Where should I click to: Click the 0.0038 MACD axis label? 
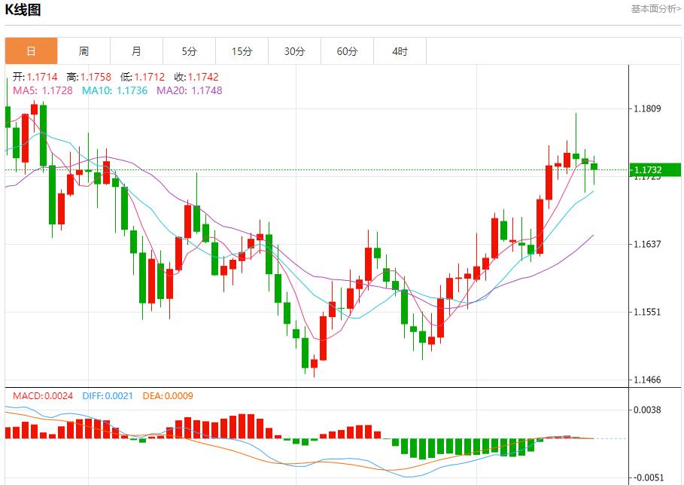click(647, 410)
